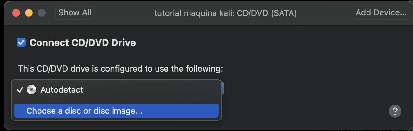The height and width of the screenshot is (131, 413).
Task: Click the "CD/DVD (SATA)" part of the title
Action: [x=267, y=13]
